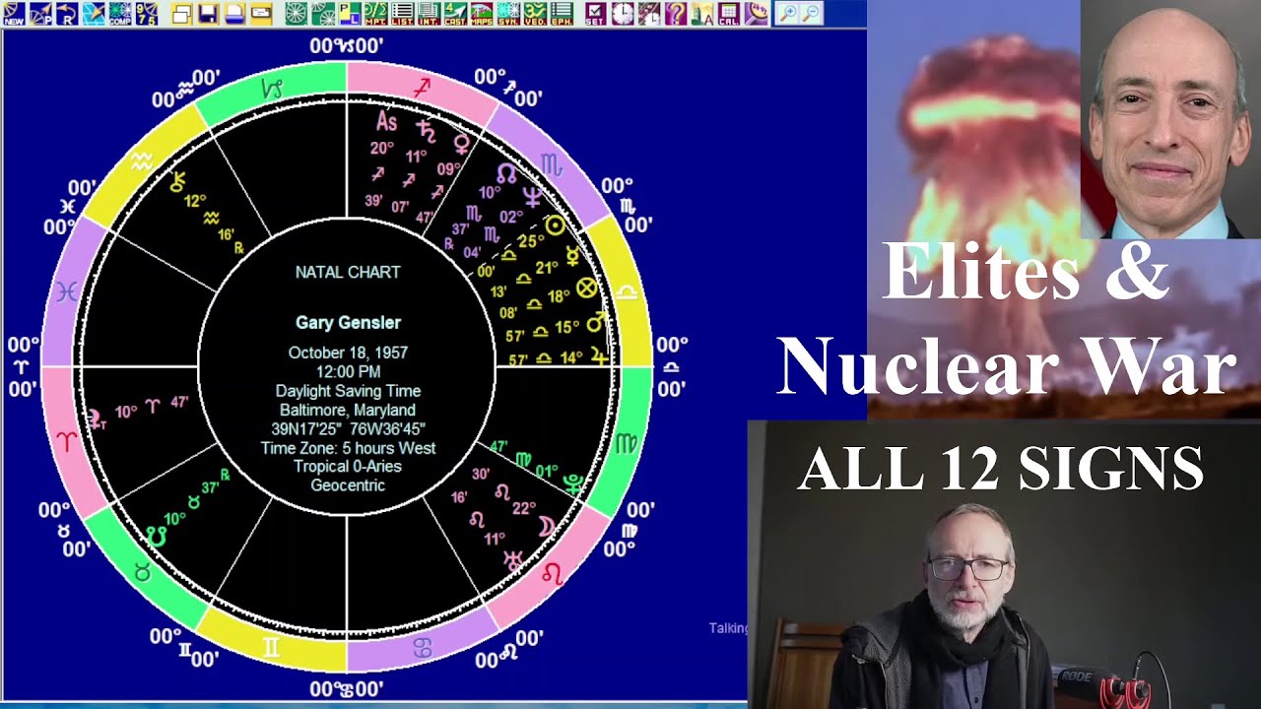Click the floppy disk save icon
This screenshot has width=1261, height=709.
(x=208, y=14)
